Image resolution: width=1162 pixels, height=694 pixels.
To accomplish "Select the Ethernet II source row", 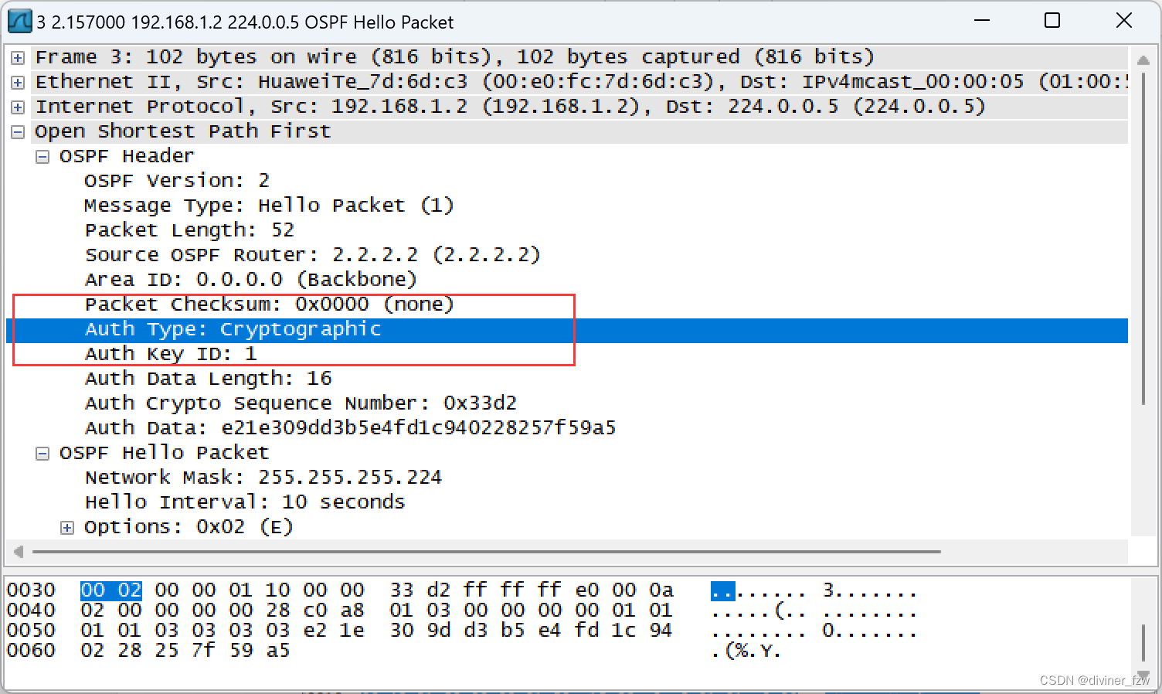I will (x=579, y=82).
